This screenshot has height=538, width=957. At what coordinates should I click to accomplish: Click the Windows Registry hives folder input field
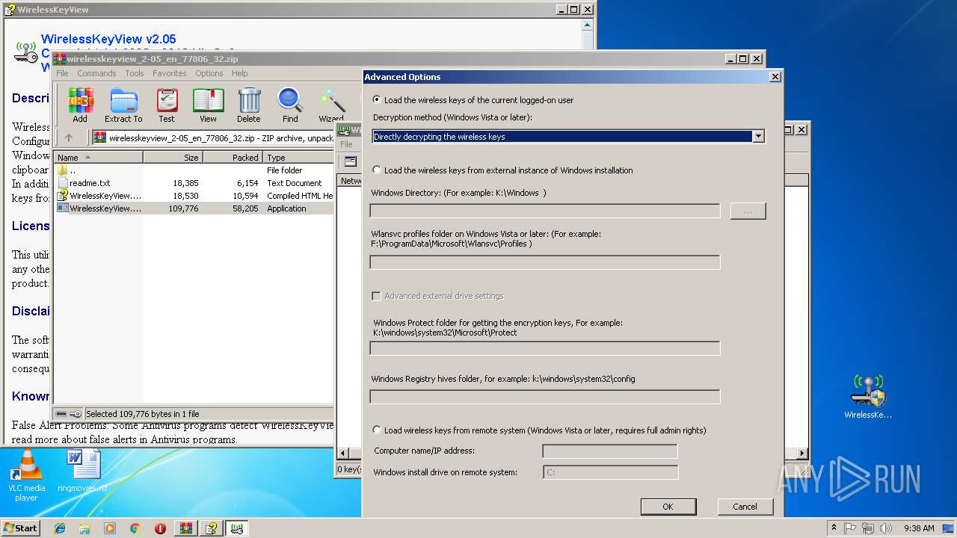545,397
